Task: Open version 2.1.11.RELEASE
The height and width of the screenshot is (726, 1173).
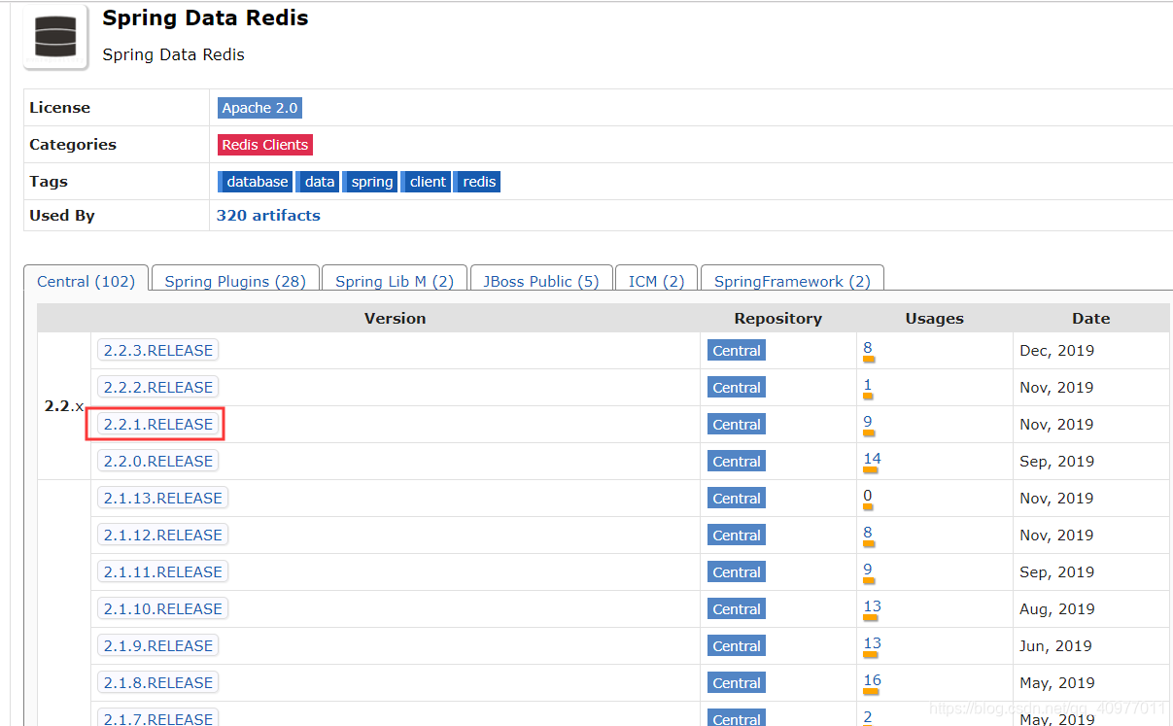Action: point(162,571)
